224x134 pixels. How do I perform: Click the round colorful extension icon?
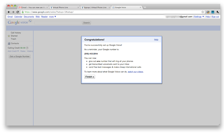click(208, 12)
